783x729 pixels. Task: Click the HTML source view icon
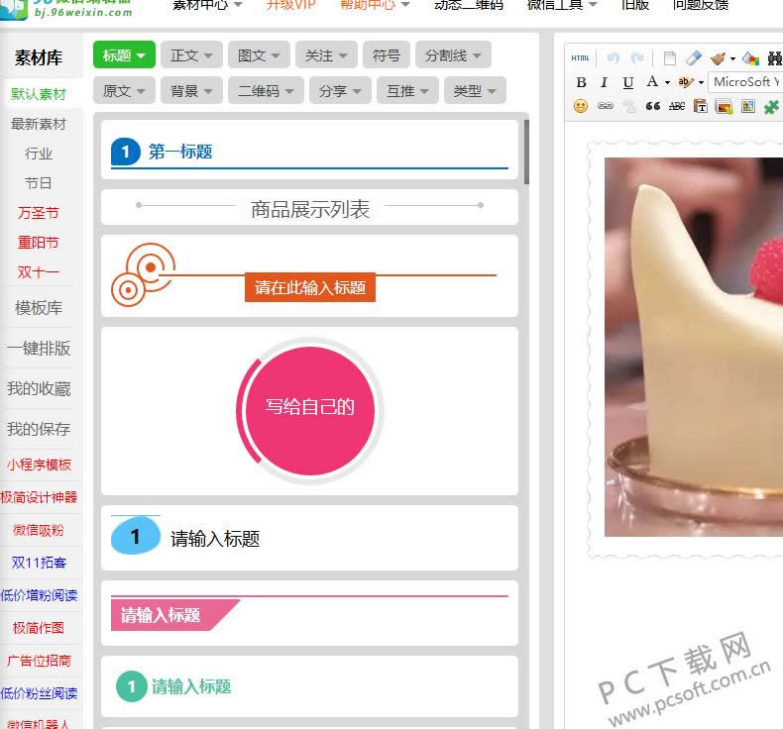pyautogui.click(x=580, y=58)
